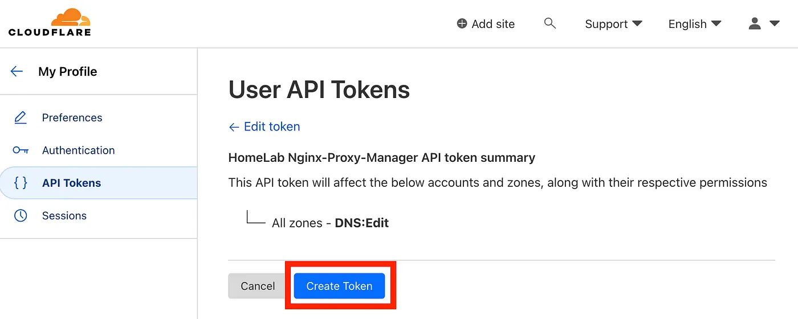Click the API token summary title
This screenshot has width=798, height=319.
(x=381, y=158)
